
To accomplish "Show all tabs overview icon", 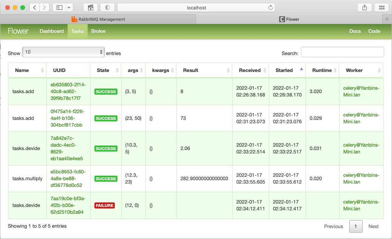I will 381,8.
